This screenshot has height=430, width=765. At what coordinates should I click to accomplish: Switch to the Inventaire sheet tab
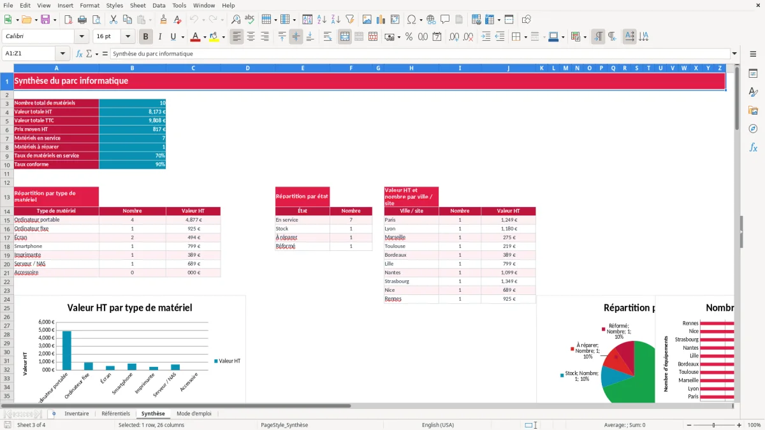(76, 413)
